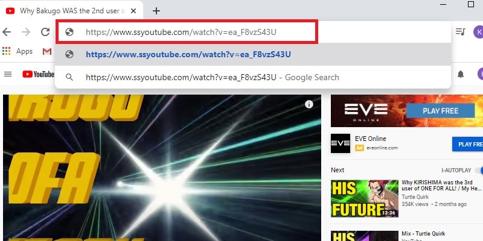
Task: Open the media control playlist icon
Action: click(x=460, y=32)
